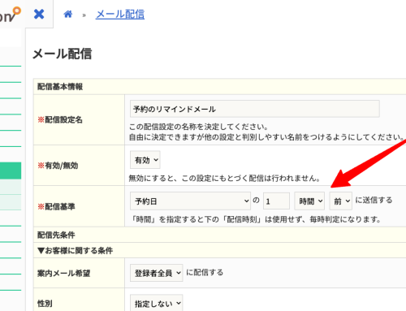Screen dimensions: 406x311
Task: Open the 前 before/after dropdown
Action: pyautogui.click(x=340, y=201)
